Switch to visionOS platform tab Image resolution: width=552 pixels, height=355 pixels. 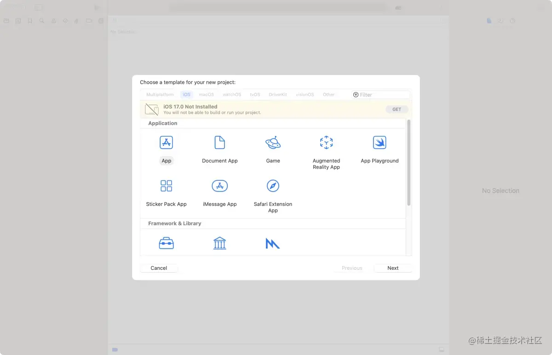(305, 95)
